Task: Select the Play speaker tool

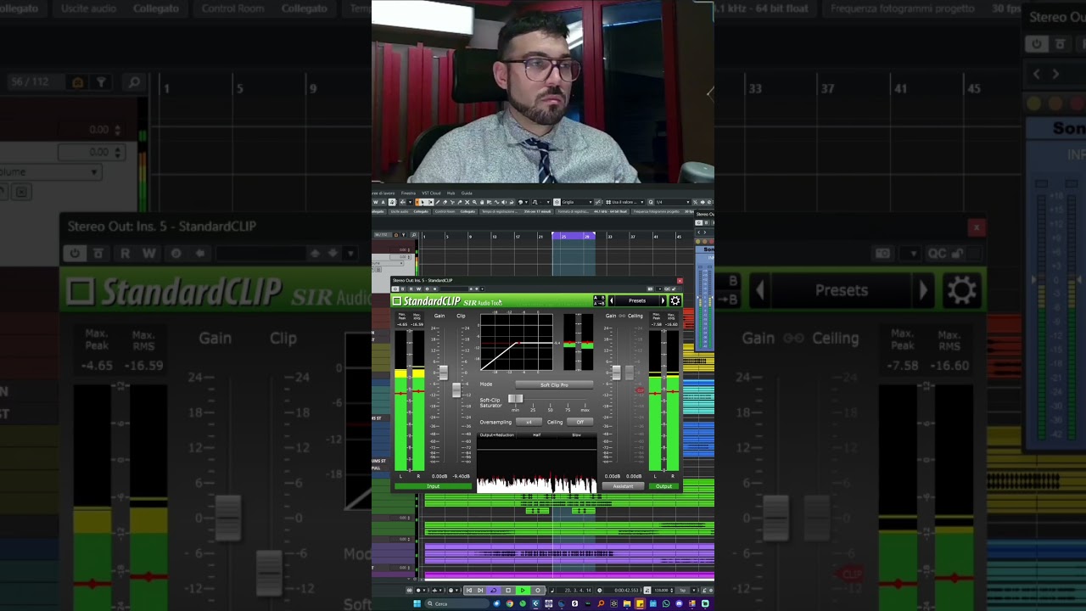Action: click(x=504, y=202)
